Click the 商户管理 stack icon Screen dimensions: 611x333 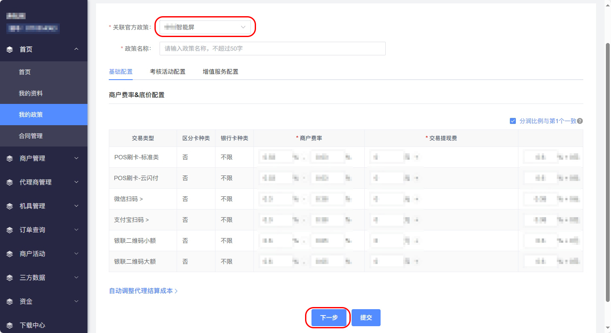tap(10, 158)
